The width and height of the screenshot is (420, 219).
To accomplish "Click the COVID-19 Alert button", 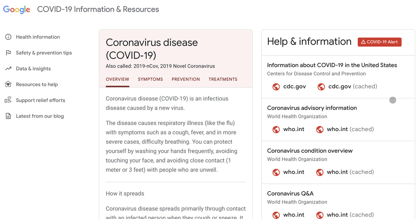I will coord(379,42).
